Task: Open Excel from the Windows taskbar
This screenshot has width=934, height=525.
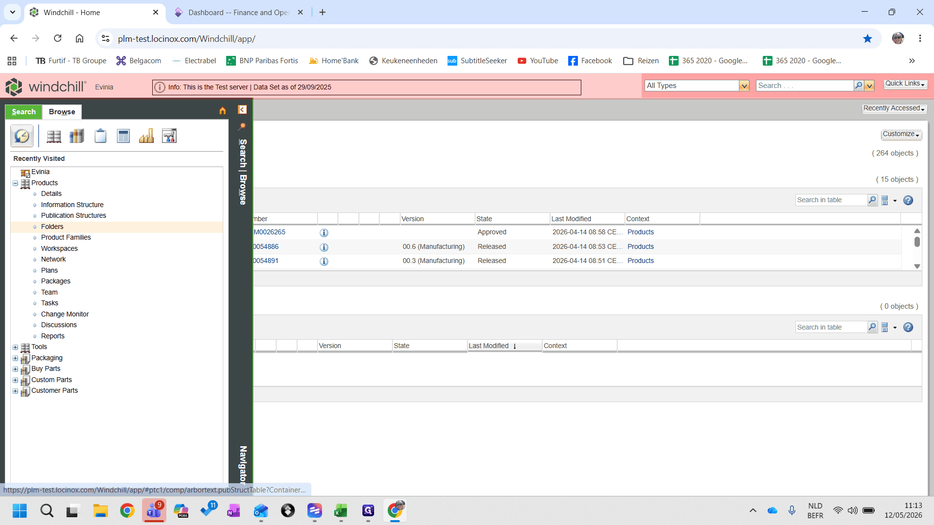Action: tap(341, 510)
